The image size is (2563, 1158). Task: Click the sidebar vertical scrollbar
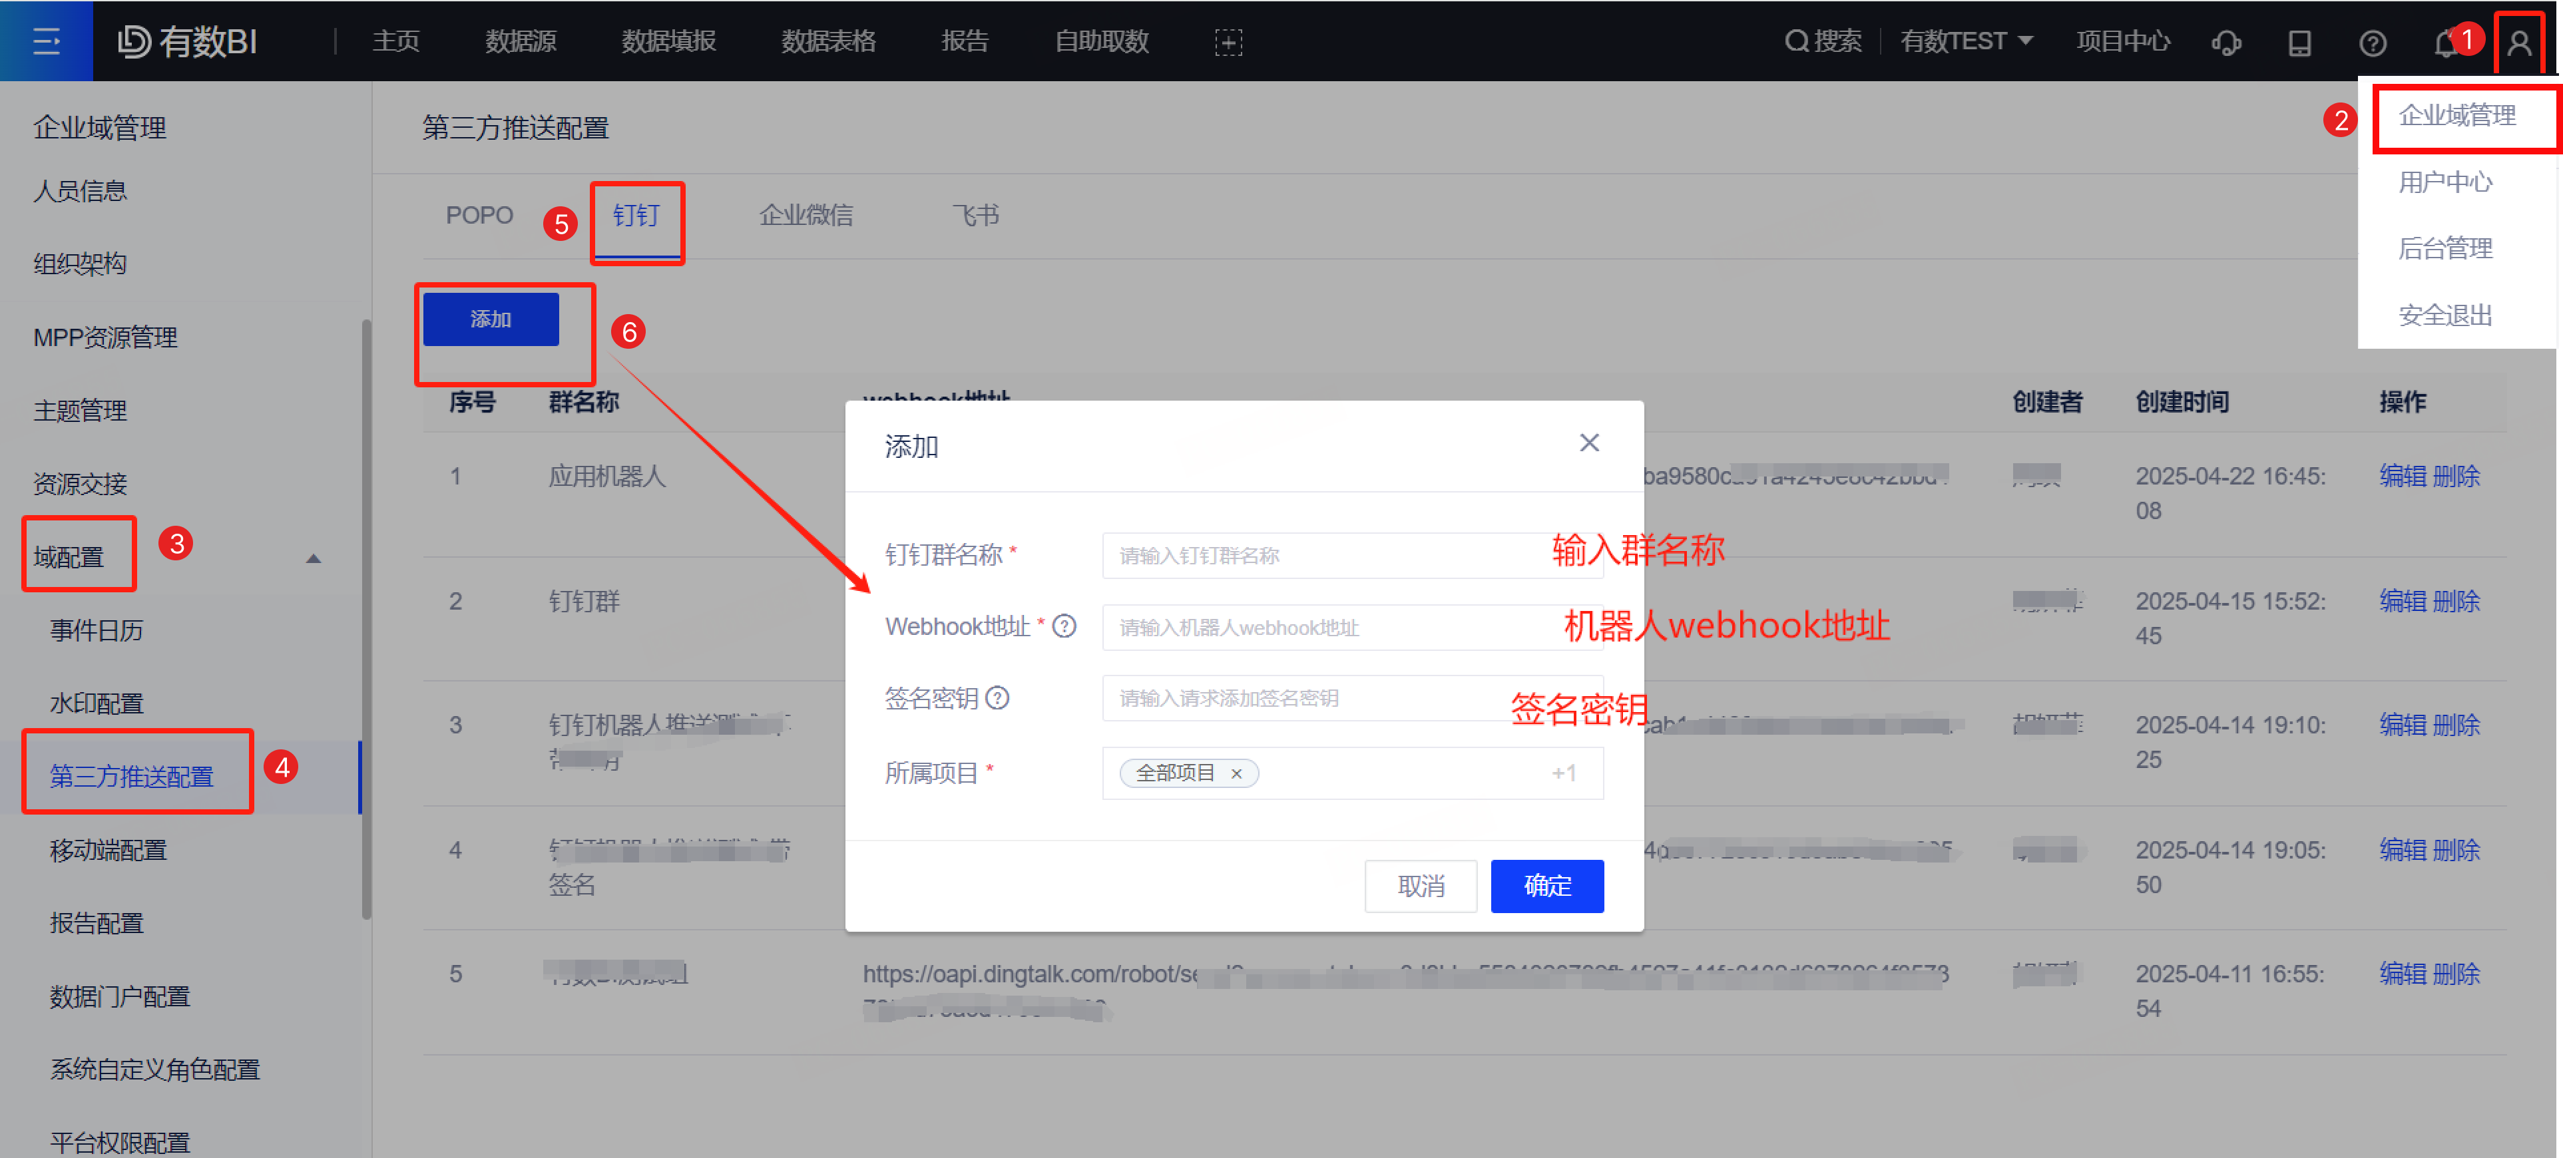point(366,617)
